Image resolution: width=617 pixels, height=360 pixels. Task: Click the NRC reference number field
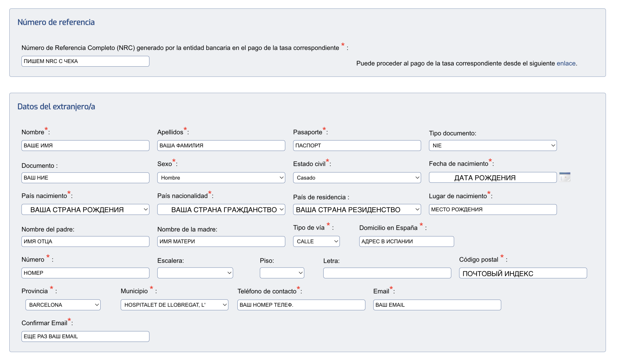click(85, 61)
